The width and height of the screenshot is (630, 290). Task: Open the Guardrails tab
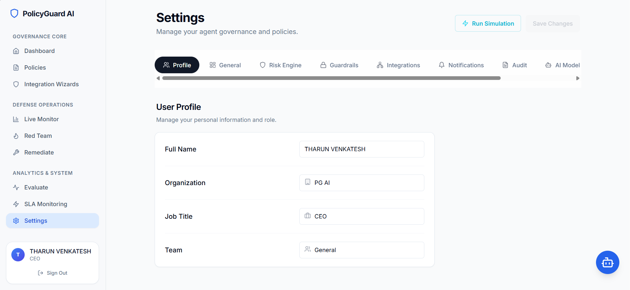tap(339, 65)
